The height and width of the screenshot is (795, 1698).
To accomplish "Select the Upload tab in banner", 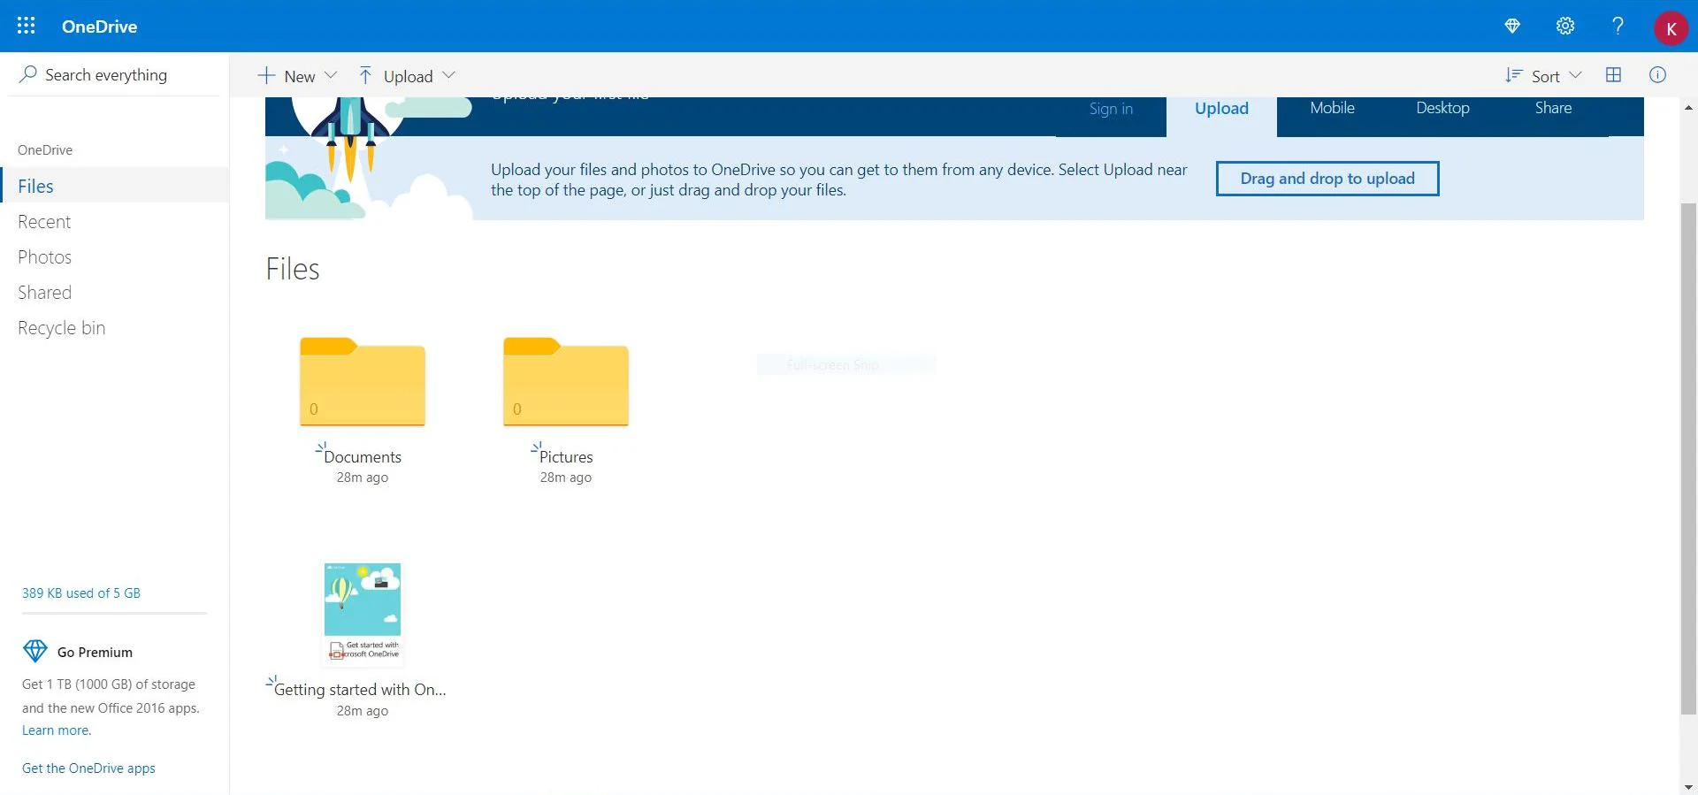I will click(1221, 109).
